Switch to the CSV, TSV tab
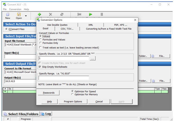 point(67,29)
